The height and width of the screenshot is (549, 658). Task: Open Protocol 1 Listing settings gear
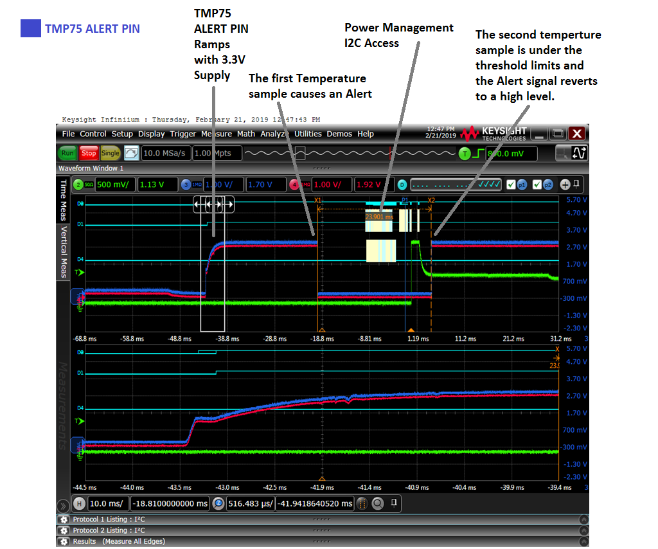click(x=64, y=519)
